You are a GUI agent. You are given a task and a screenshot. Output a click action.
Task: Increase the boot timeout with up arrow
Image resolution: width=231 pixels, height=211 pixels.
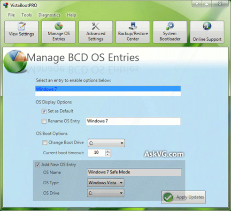[x=108, y=151]
